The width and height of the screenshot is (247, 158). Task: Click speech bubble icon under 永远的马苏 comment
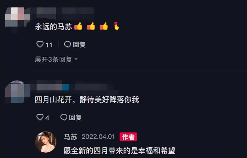pos(67,44)
